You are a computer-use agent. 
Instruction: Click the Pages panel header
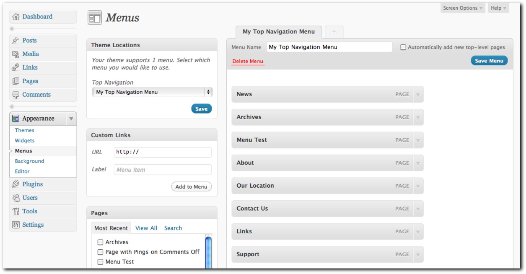152,213
